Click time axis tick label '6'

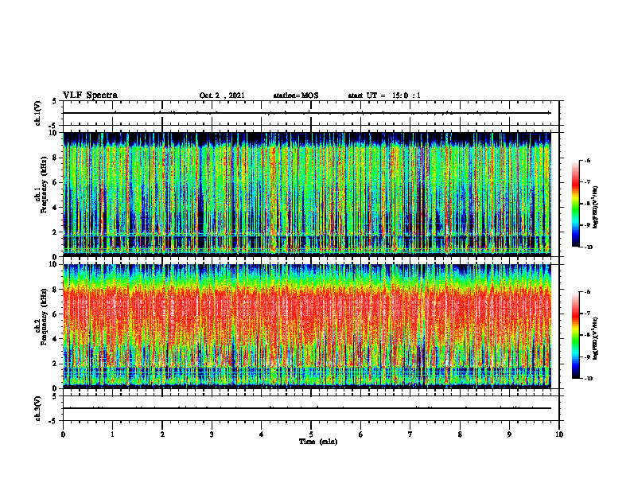coord(361,434)
